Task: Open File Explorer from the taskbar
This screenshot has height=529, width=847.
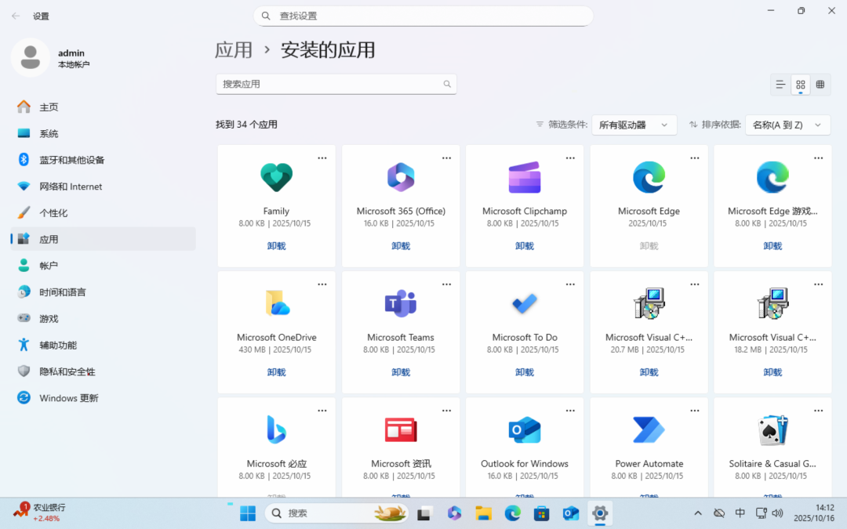Action: pyautogui.click(x=484, y=513)
